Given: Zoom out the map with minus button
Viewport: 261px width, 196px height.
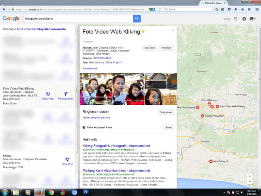Looking at the screenshot, I should (x=250, y=182).
